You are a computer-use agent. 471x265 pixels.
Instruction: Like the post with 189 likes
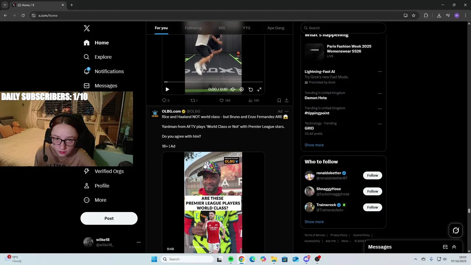225,100
